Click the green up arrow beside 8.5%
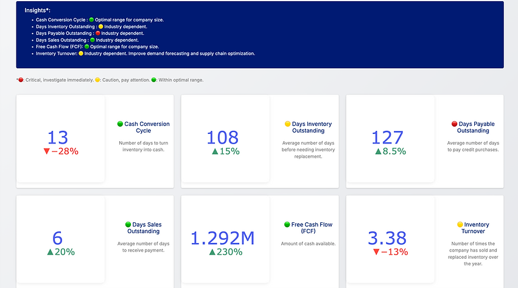This screenshot has height=288, width=518. coord(378,152)
